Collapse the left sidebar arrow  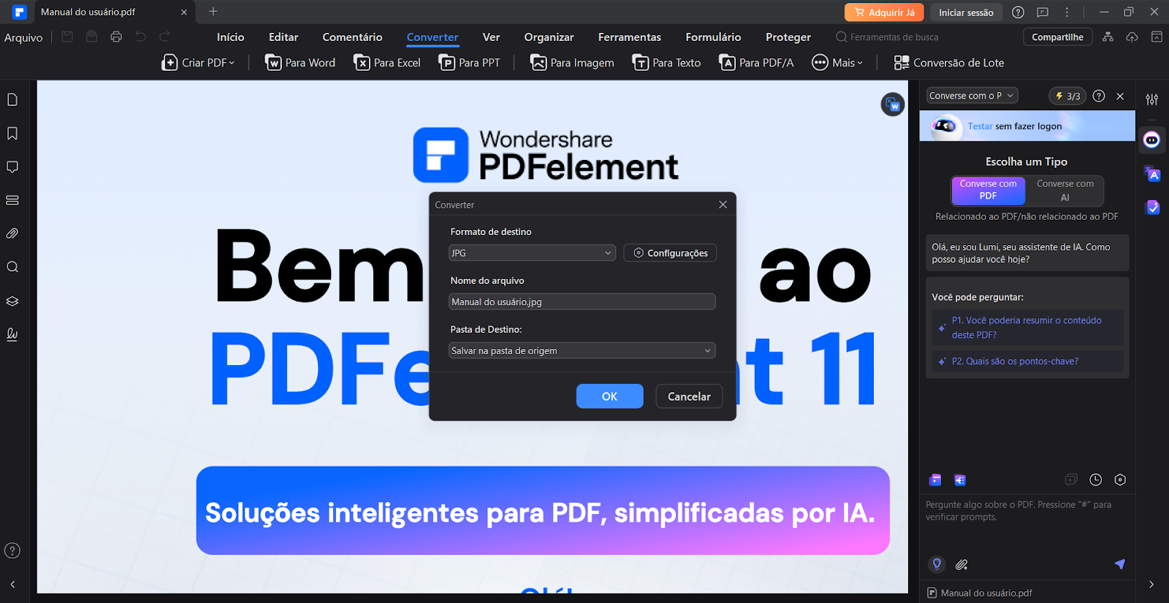point(12,584)
